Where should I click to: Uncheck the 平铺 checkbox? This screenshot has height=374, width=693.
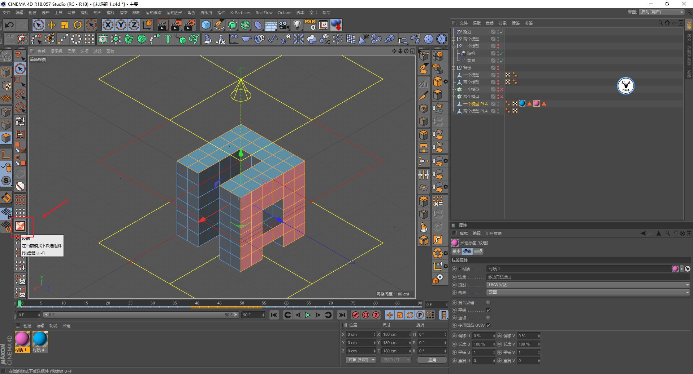pos(488,310)
